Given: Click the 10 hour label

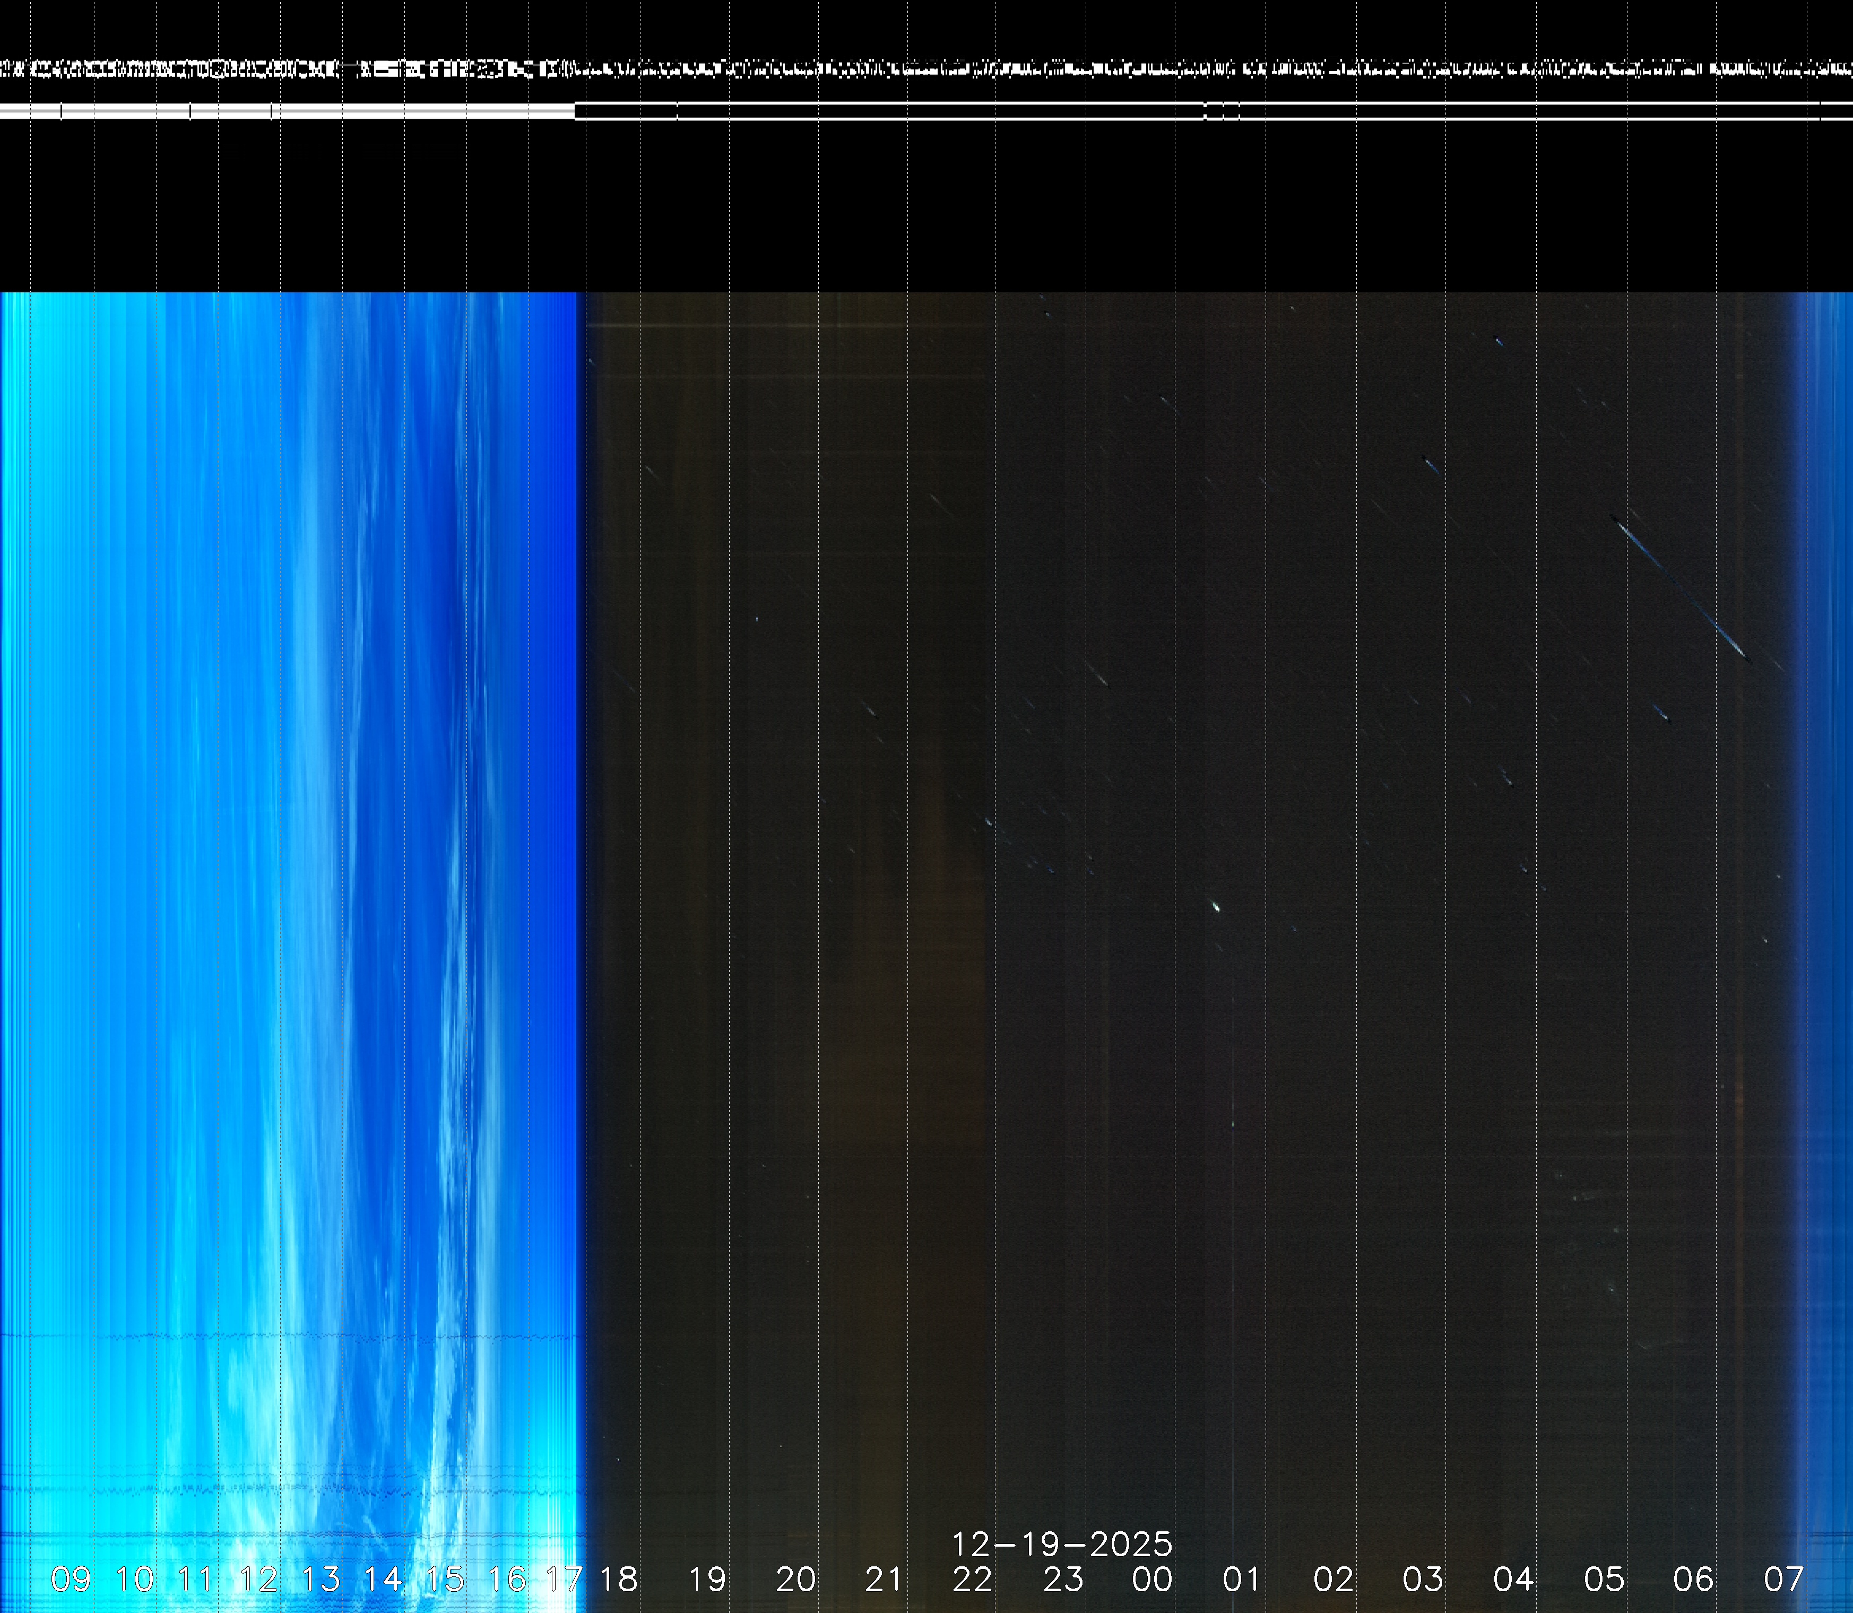Looking at the screenshot, I should pyautogui.click(x=135, y=1579).
